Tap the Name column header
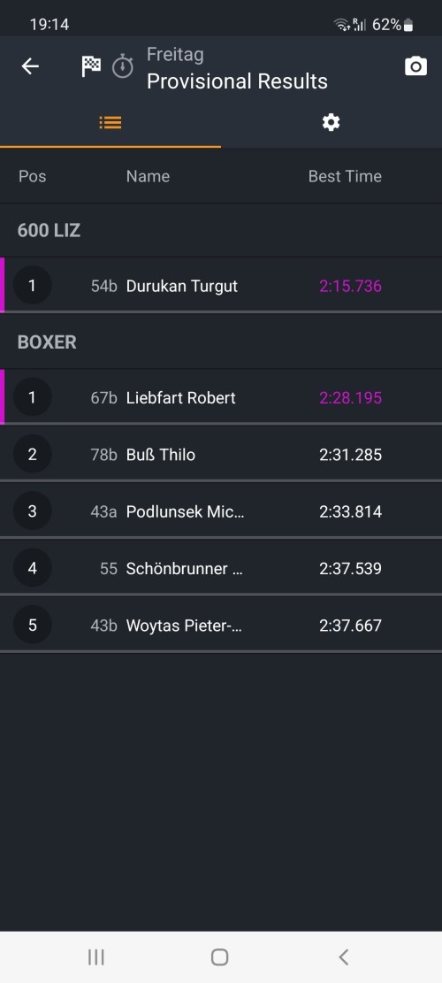442x983 pixels. (148, 176)
